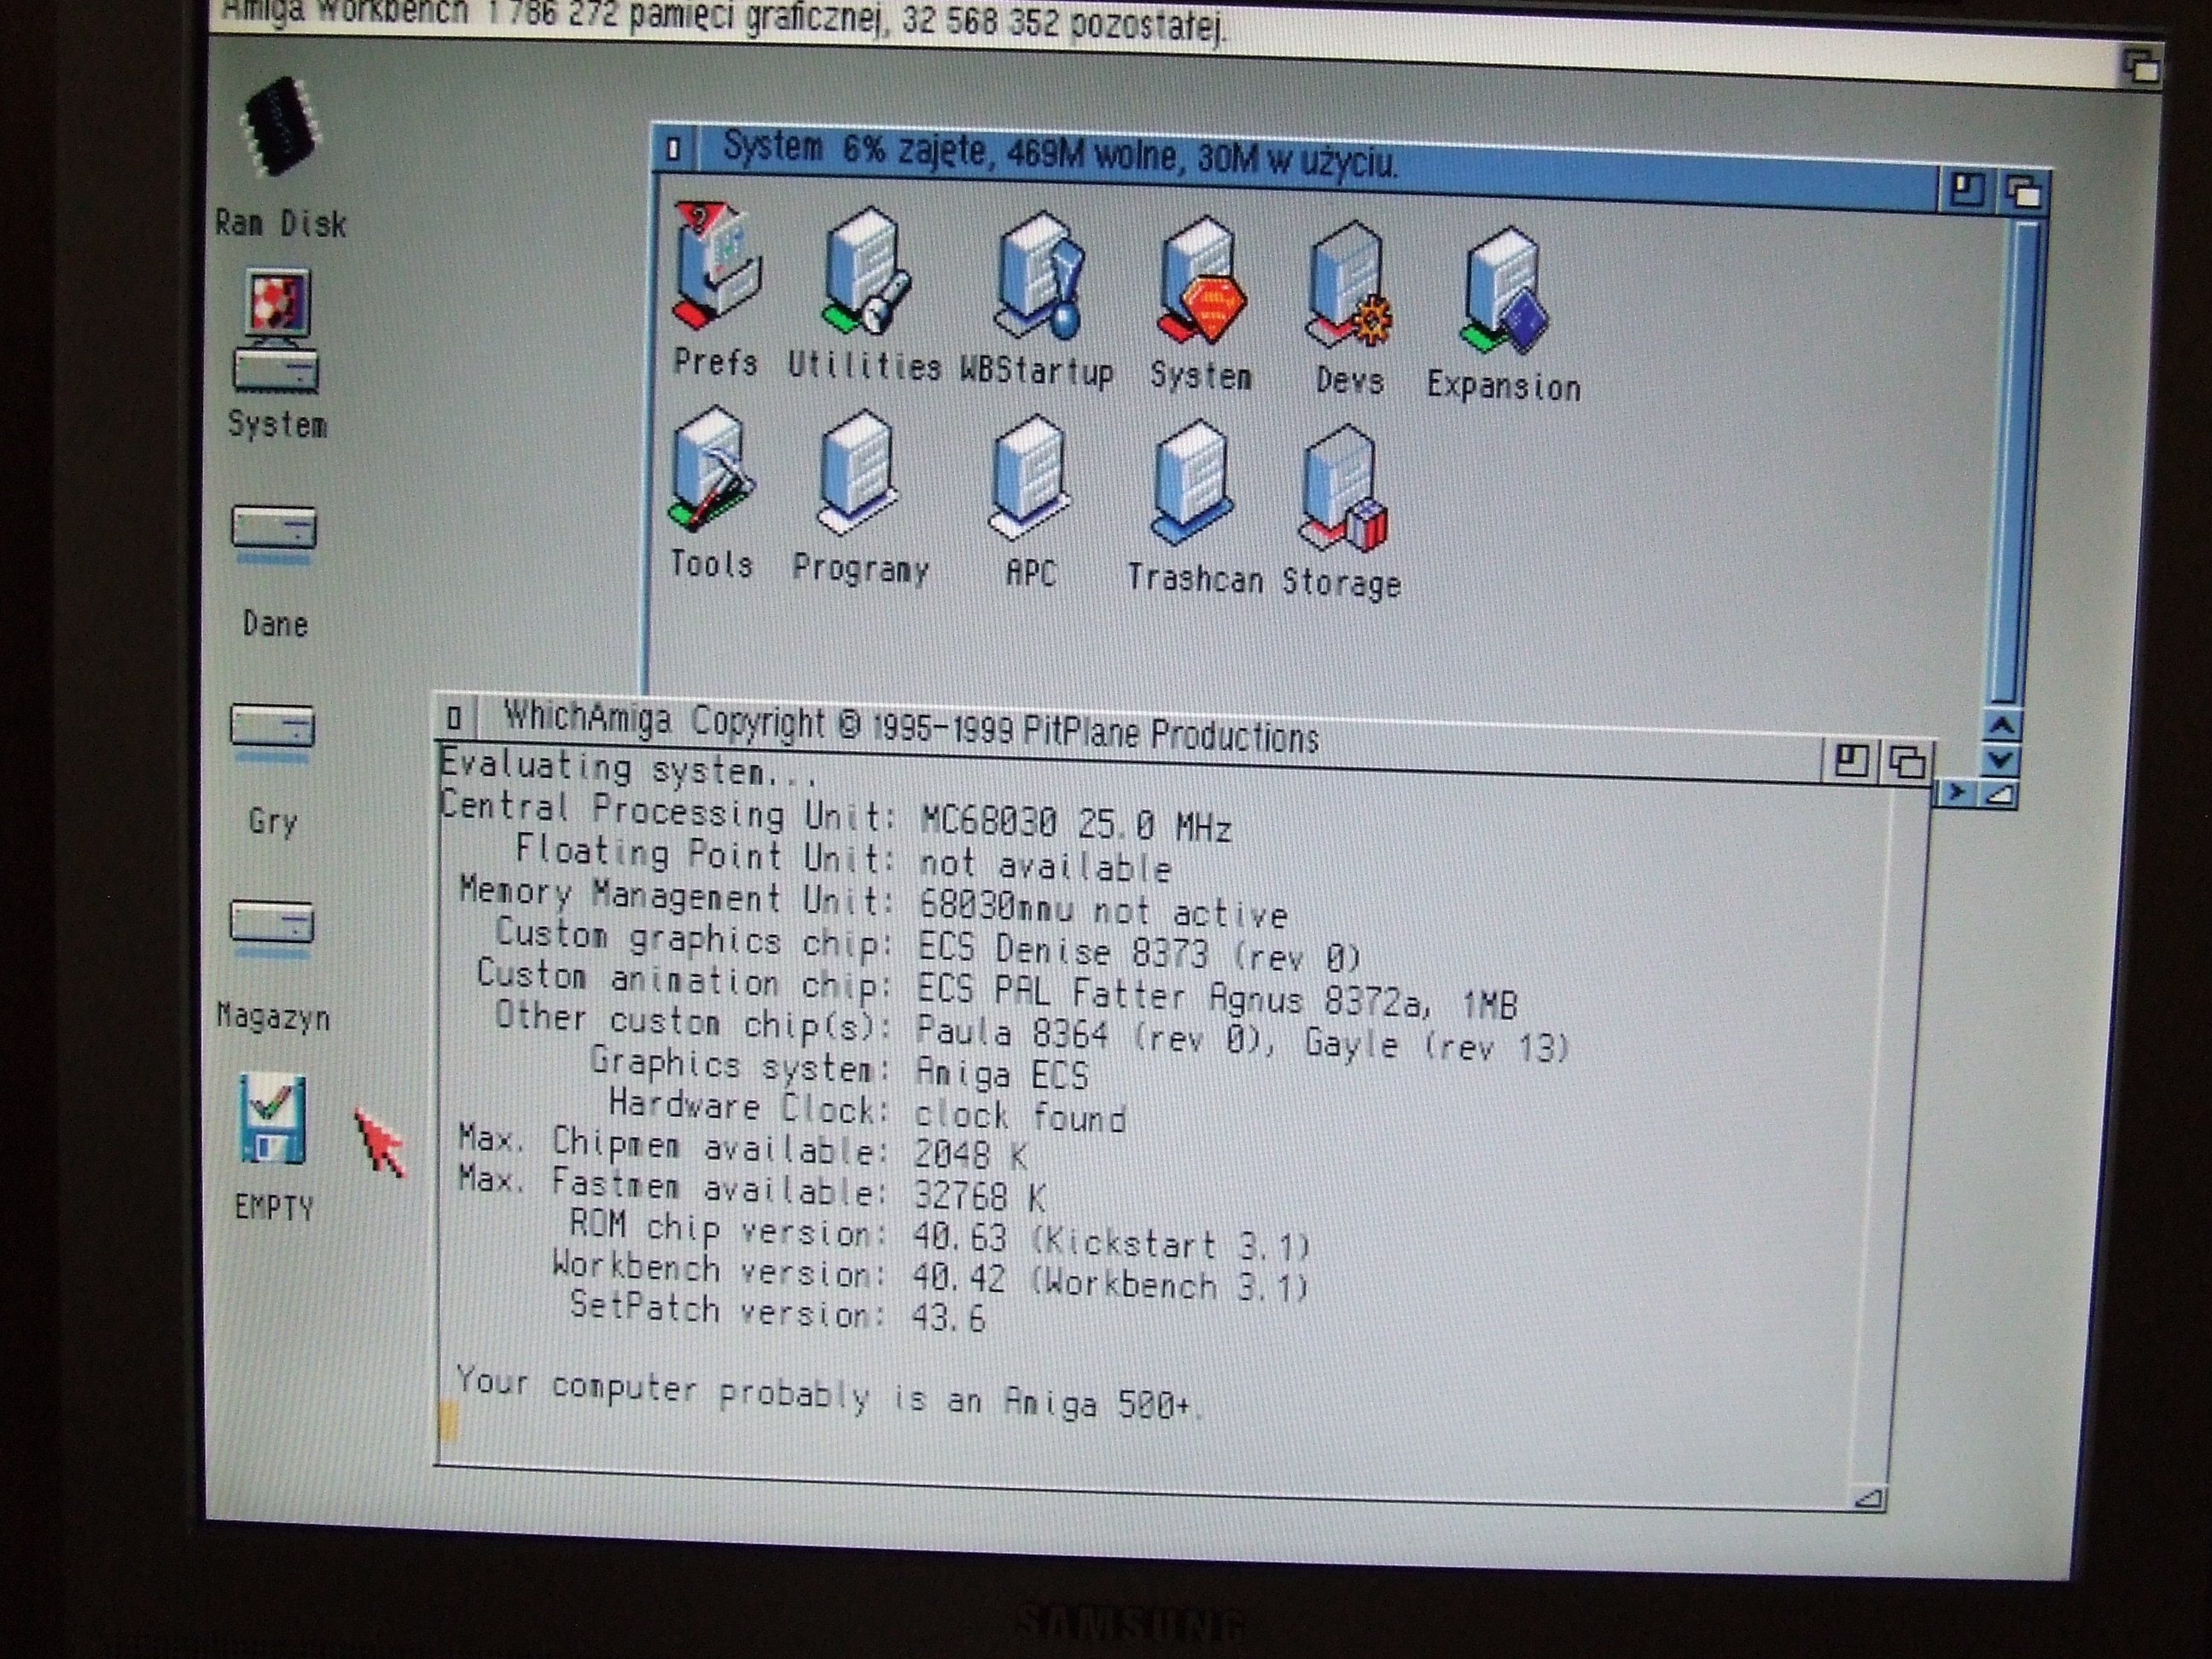Click the '68030mmu not active' text
The image size is (2212, 1659).
coord(1103,908)
